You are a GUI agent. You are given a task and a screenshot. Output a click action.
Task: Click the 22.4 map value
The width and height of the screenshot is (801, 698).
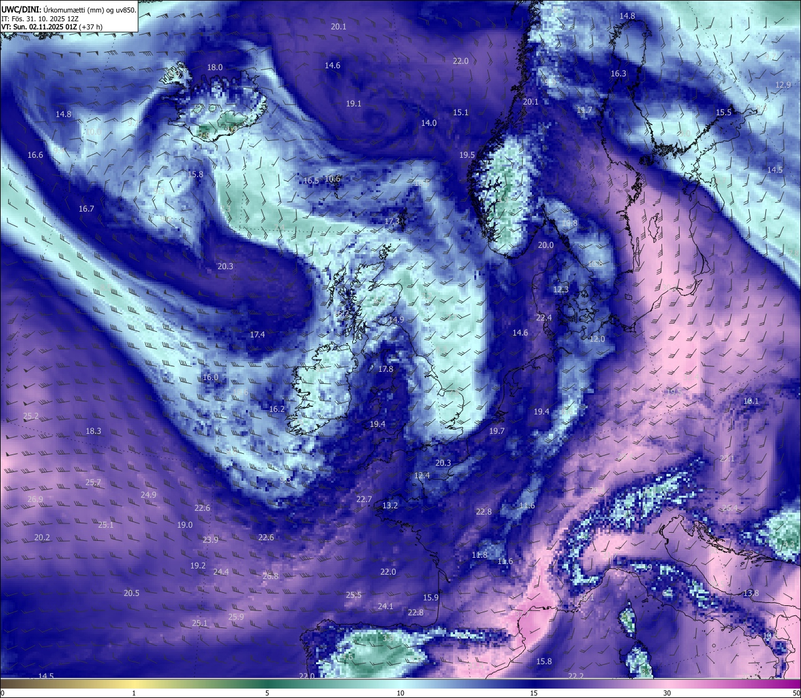point(544,317)
